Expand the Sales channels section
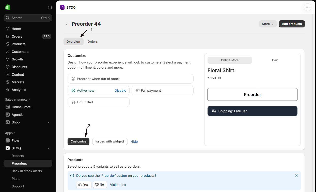The height and width of the screenshot is (192, 316). click(18, 99)
